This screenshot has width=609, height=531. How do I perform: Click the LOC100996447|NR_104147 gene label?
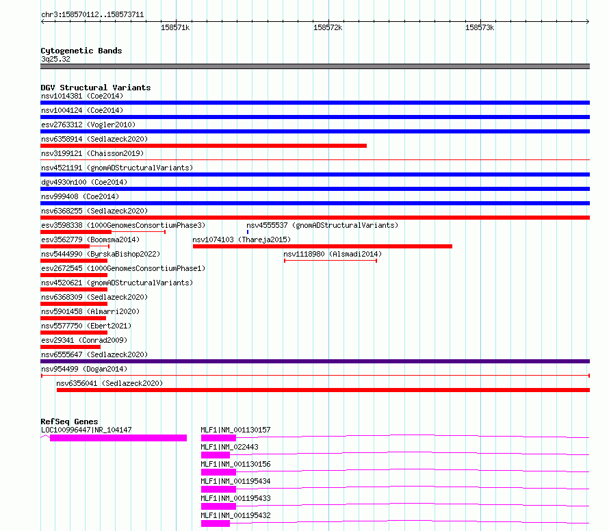pos(86,430)
